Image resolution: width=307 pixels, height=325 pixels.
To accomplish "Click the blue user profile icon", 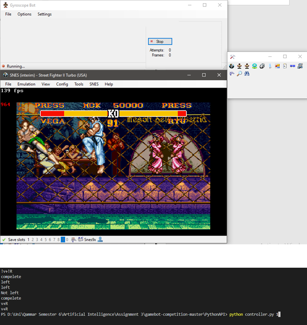I will [x=100, y=239].
